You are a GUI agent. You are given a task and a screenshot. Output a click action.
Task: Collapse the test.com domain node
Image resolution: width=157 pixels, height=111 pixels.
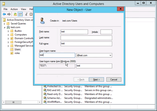5,27
